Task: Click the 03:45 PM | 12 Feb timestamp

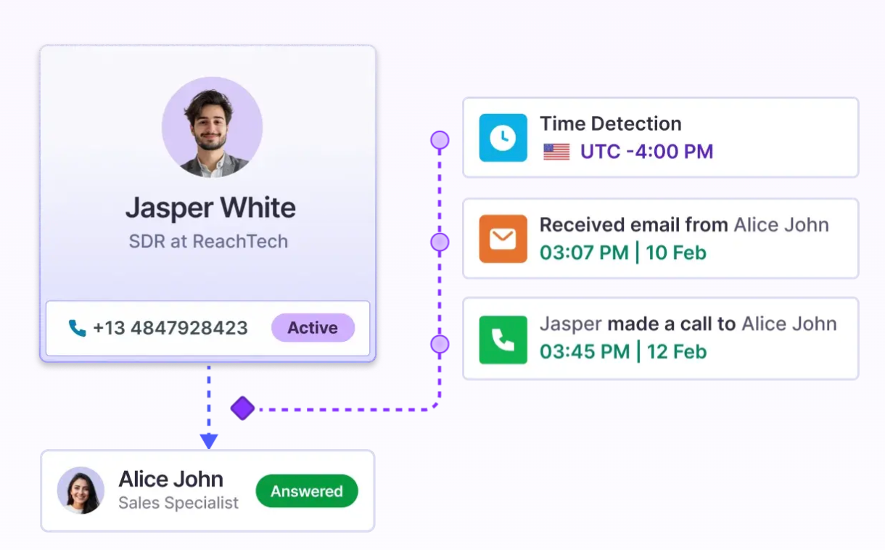Action: tap(622, 352)
